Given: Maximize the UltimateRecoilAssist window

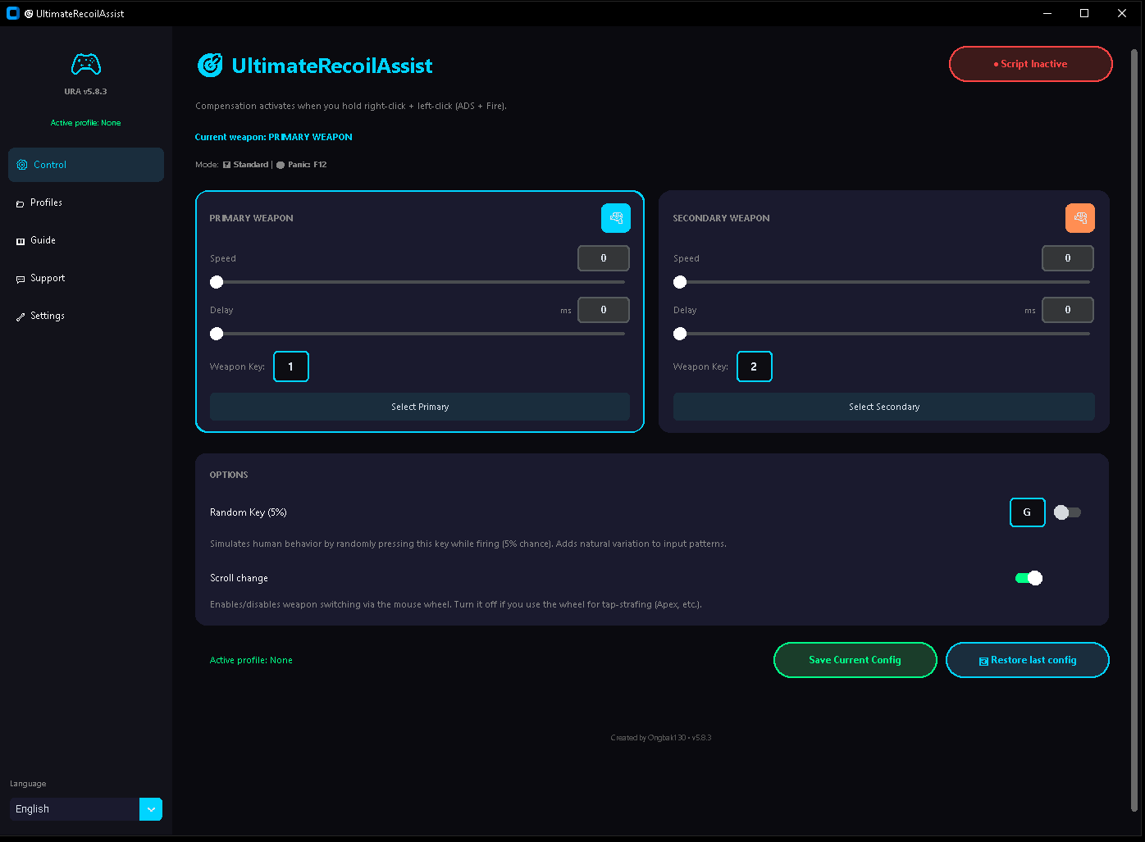Looking at the screenshot, I should coord(1084,13).
